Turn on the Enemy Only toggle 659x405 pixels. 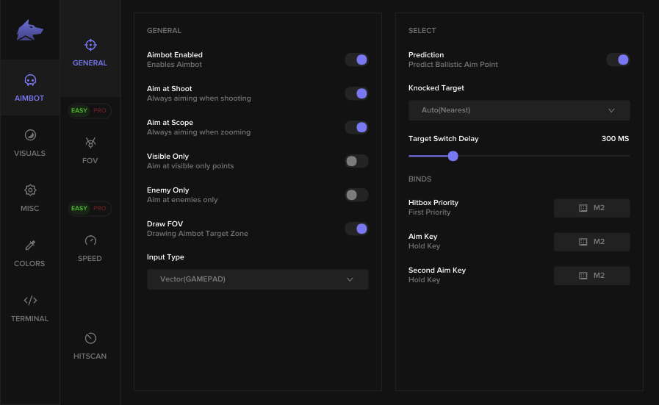(x=356, y=195)
